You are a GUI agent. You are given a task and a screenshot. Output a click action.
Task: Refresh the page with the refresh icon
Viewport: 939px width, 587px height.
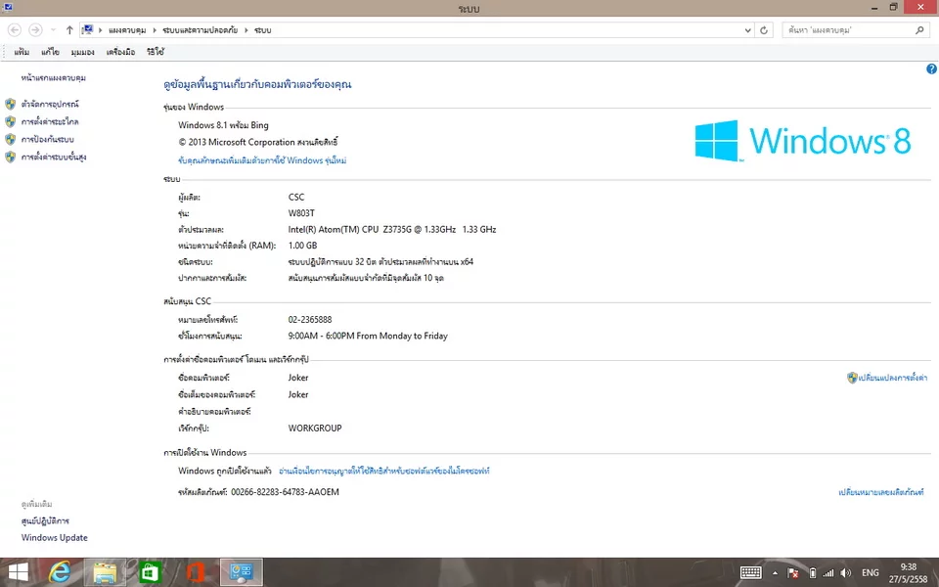point(764,30)
